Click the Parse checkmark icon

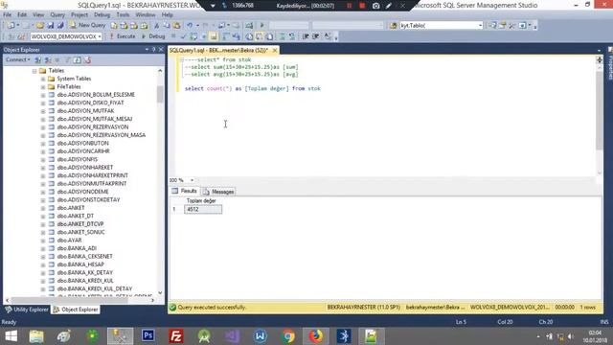coord(183,36)
